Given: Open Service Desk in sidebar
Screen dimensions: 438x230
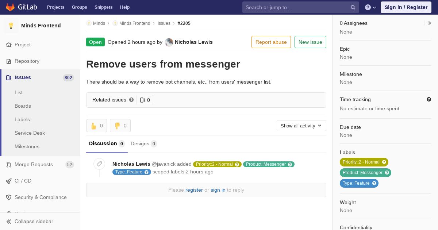Looking at the screenshot, I should (x=30, y=133).
